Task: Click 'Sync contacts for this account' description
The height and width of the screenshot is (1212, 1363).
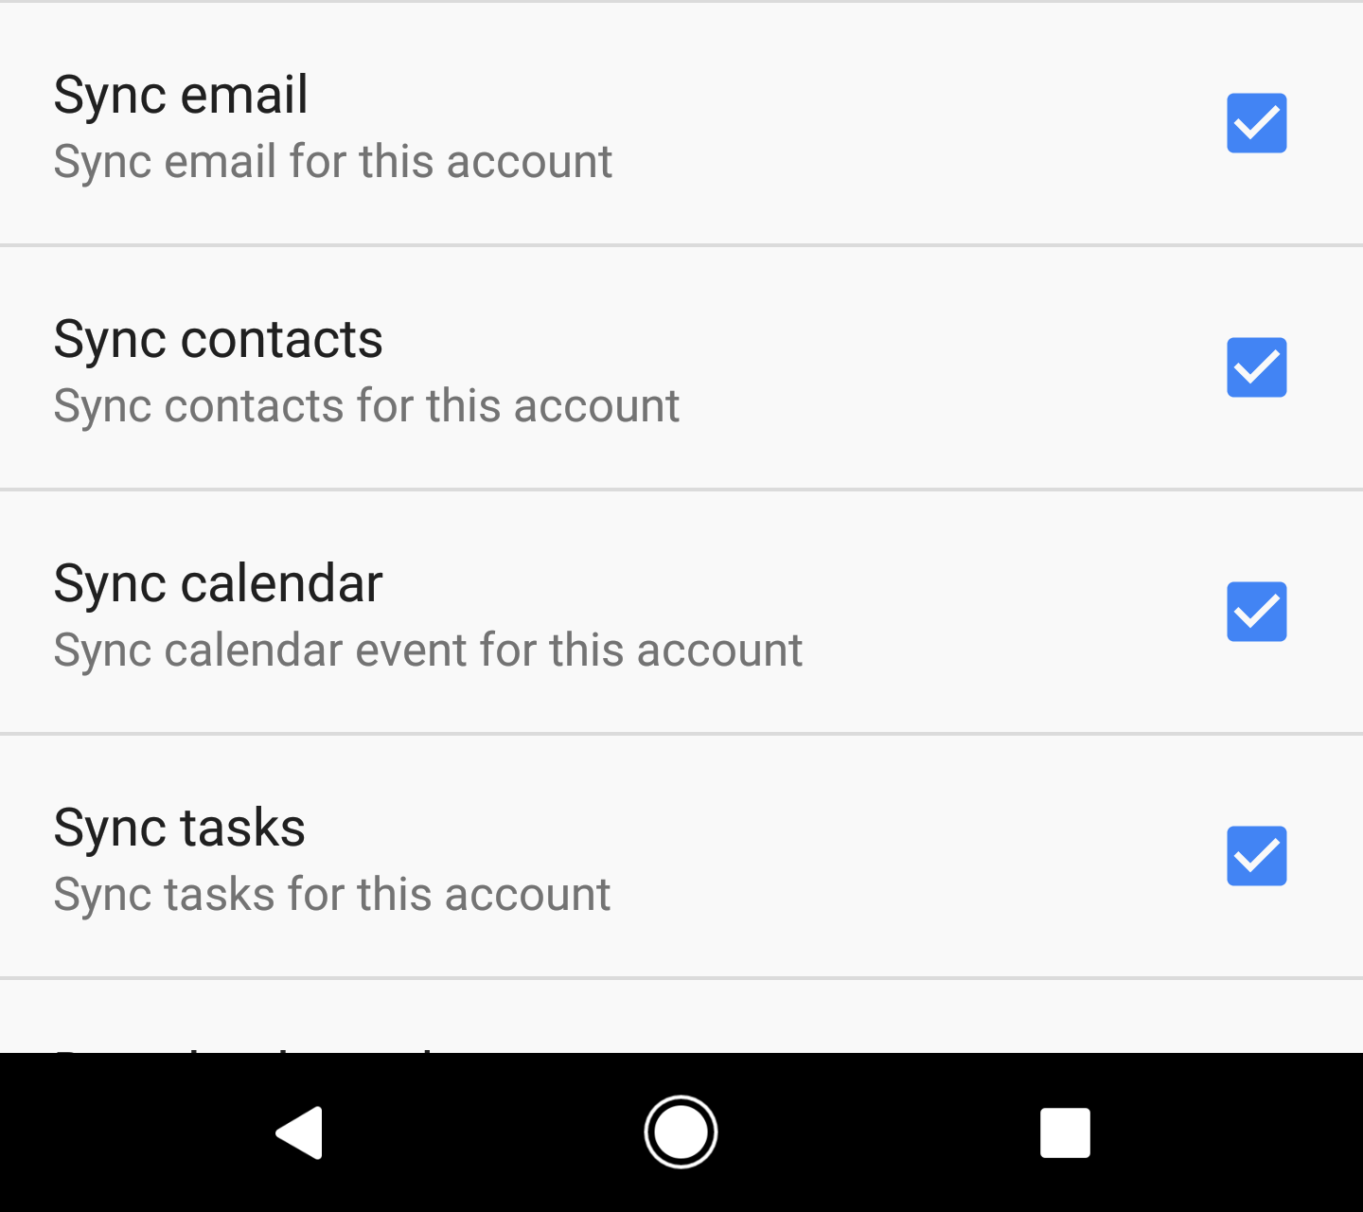Action: click(x=366, y=406)
